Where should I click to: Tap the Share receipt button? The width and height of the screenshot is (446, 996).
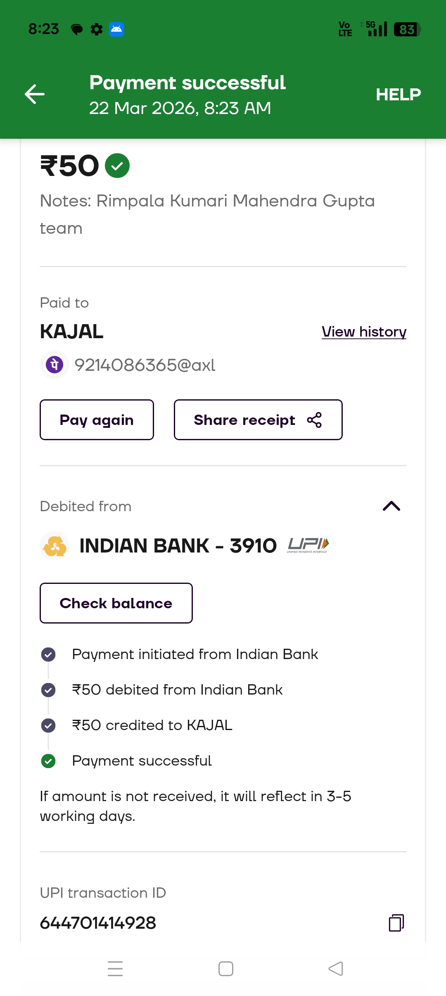[x=258, y=420]
